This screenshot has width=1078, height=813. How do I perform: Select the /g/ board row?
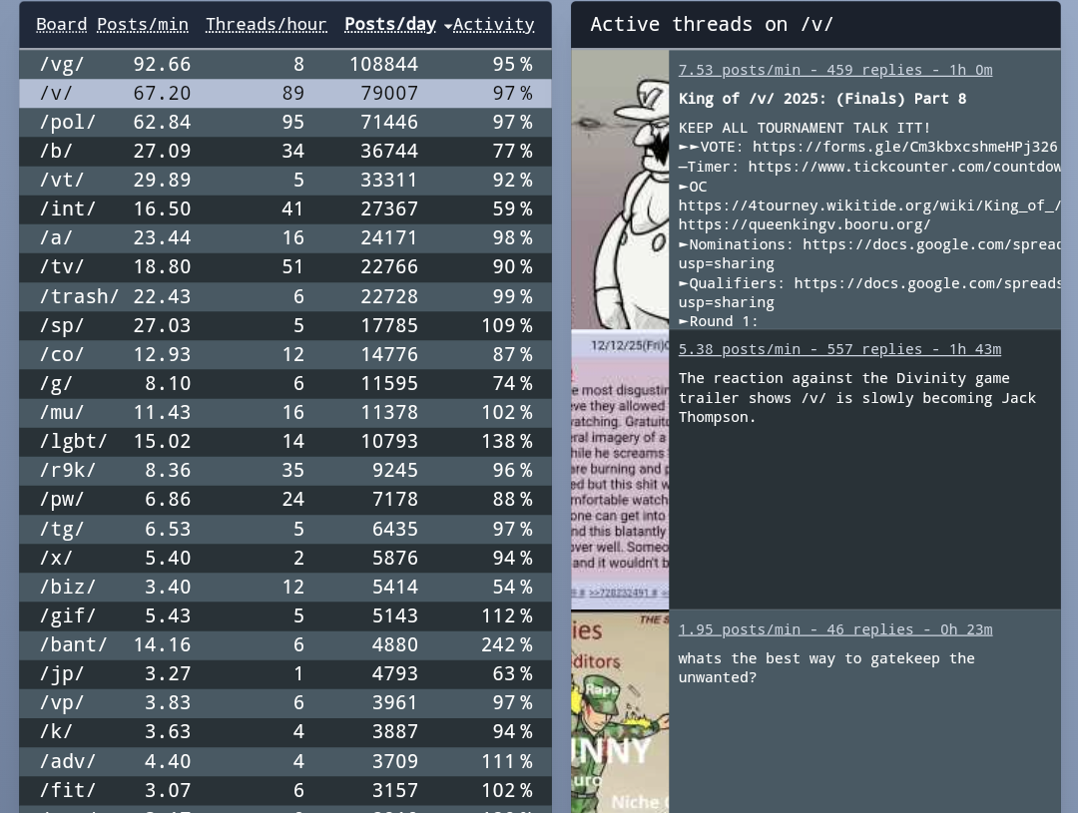click(285, 383)
